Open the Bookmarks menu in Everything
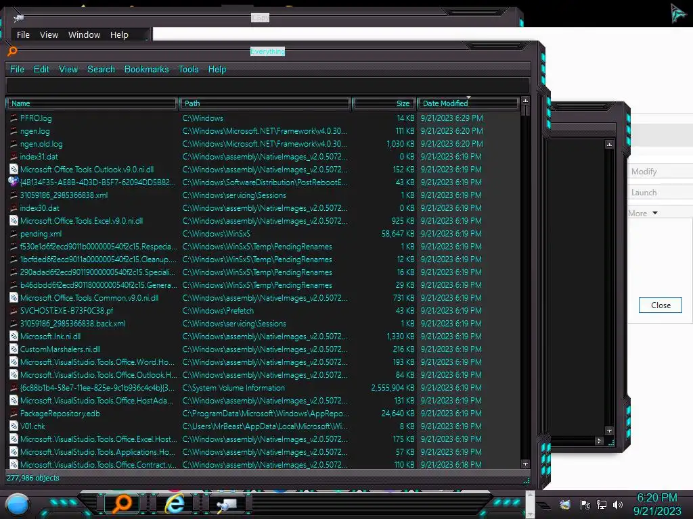 pos(146,70)
